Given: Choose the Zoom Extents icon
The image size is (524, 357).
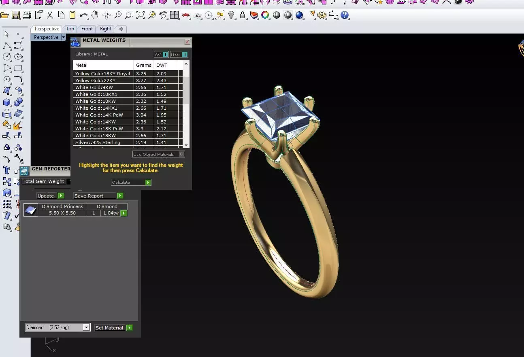Looking at the screenshot, I should pyautogui.click(x=141, y=15).
